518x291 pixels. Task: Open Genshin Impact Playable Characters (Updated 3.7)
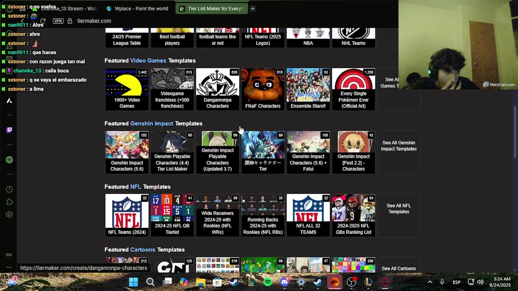point(217,152)
